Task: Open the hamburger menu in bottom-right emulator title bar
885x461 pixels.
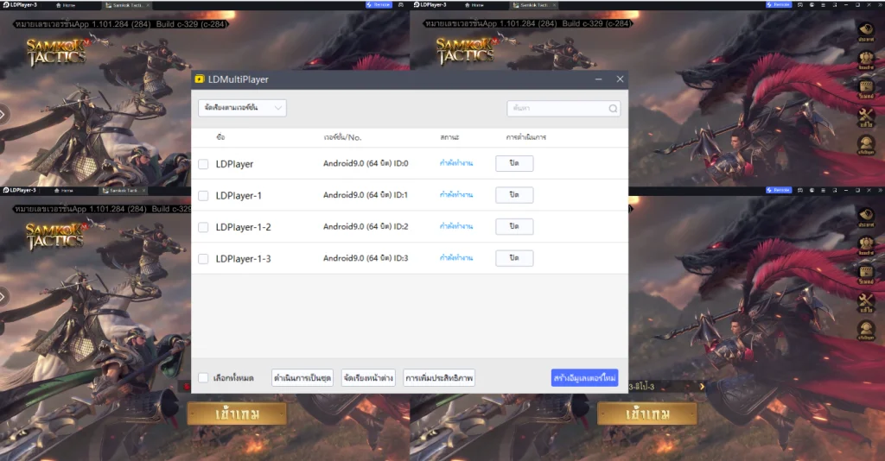Action: tap(823, 190)
